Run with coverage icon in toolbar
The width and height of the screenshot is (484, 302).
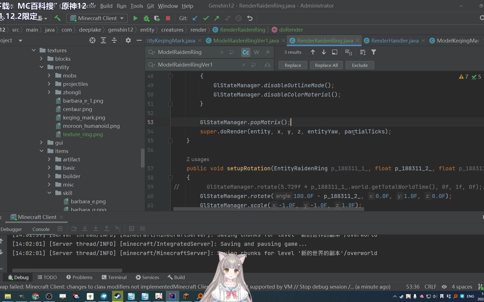click(x=157, y=18)
